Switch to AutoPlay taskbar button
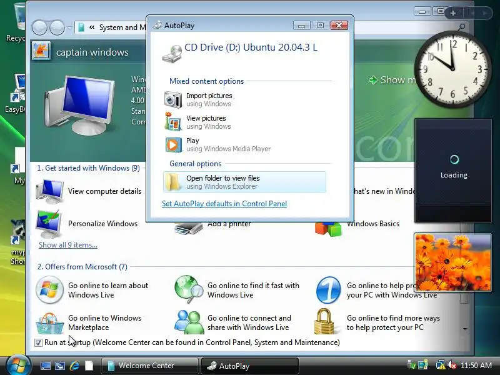The width and height of the screenshot is (500, 375). coord(250,366)
